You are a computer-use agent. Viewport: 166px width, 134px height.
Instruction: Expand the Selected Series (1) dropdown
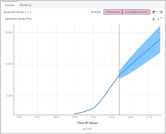coord(17,12)
